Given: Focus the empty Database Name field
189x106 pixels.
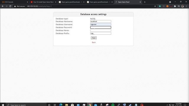Looking at the screenshot, I should 101,30.
